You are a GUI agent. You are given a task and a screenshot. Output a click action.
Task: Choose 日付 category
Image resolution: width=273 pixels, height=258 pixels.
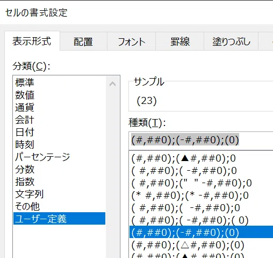tap(59, 132)
